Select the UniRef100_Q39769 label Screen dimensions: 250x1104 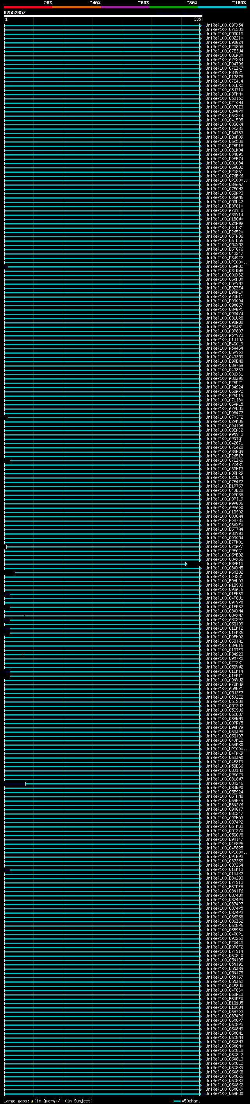224,365
